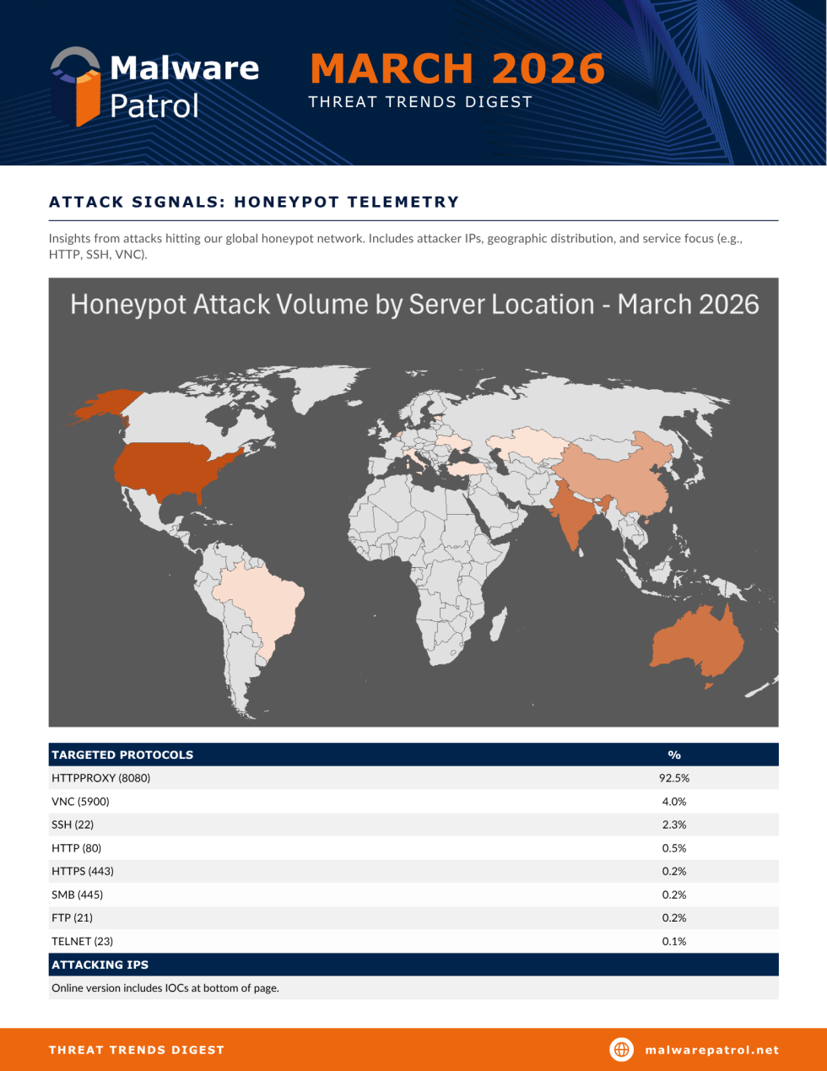Click the '2.3%' value

[674, 825]
